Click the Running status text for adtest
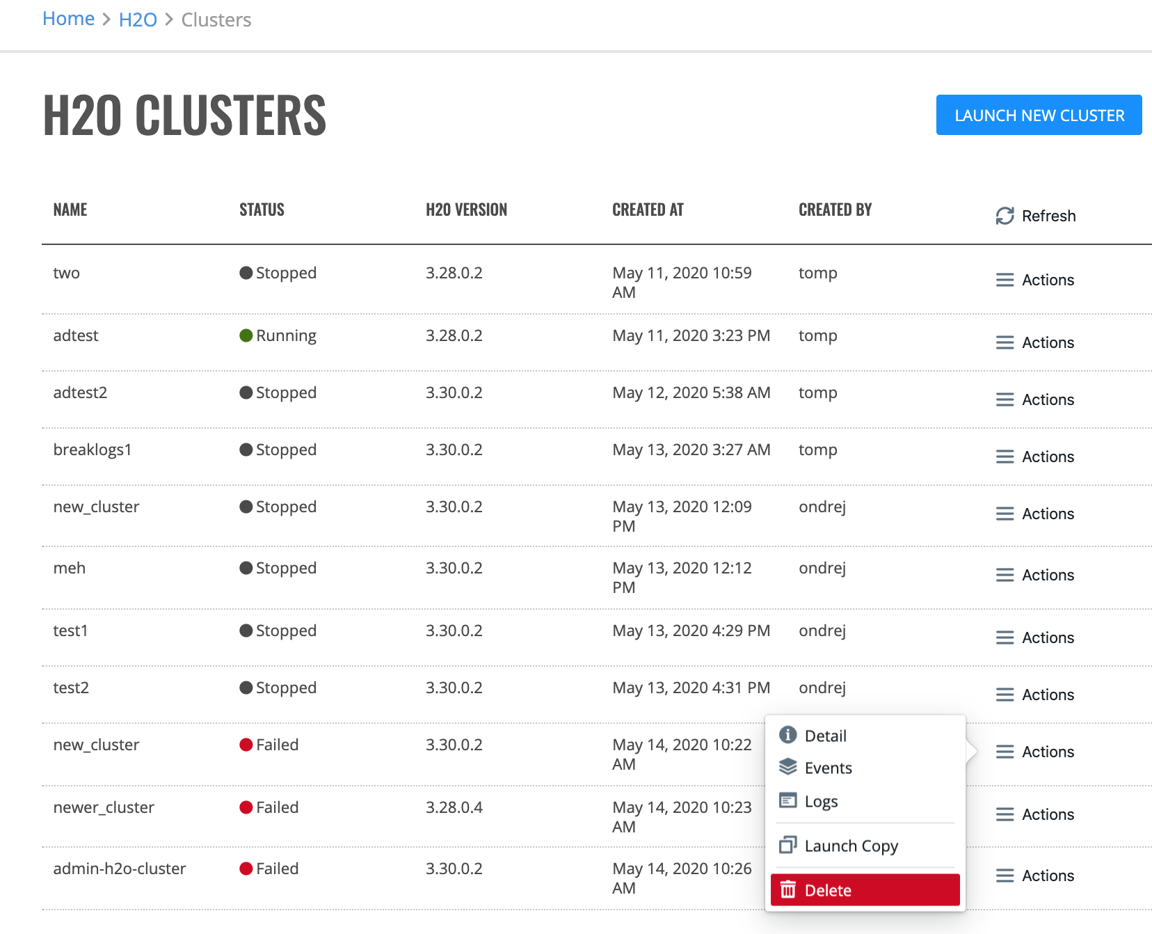1152x934 pixels. 286,335
